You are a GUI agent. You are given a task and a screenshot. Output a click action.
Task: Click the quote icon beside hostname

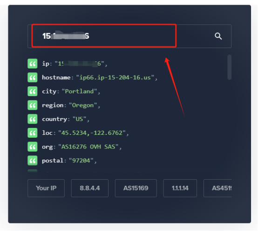(x=33, y=77)
